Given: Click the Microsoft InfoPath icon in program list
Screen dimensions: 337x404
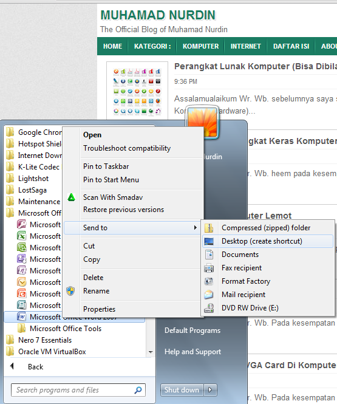Looking at the screenshot, I should pos(21,259).
